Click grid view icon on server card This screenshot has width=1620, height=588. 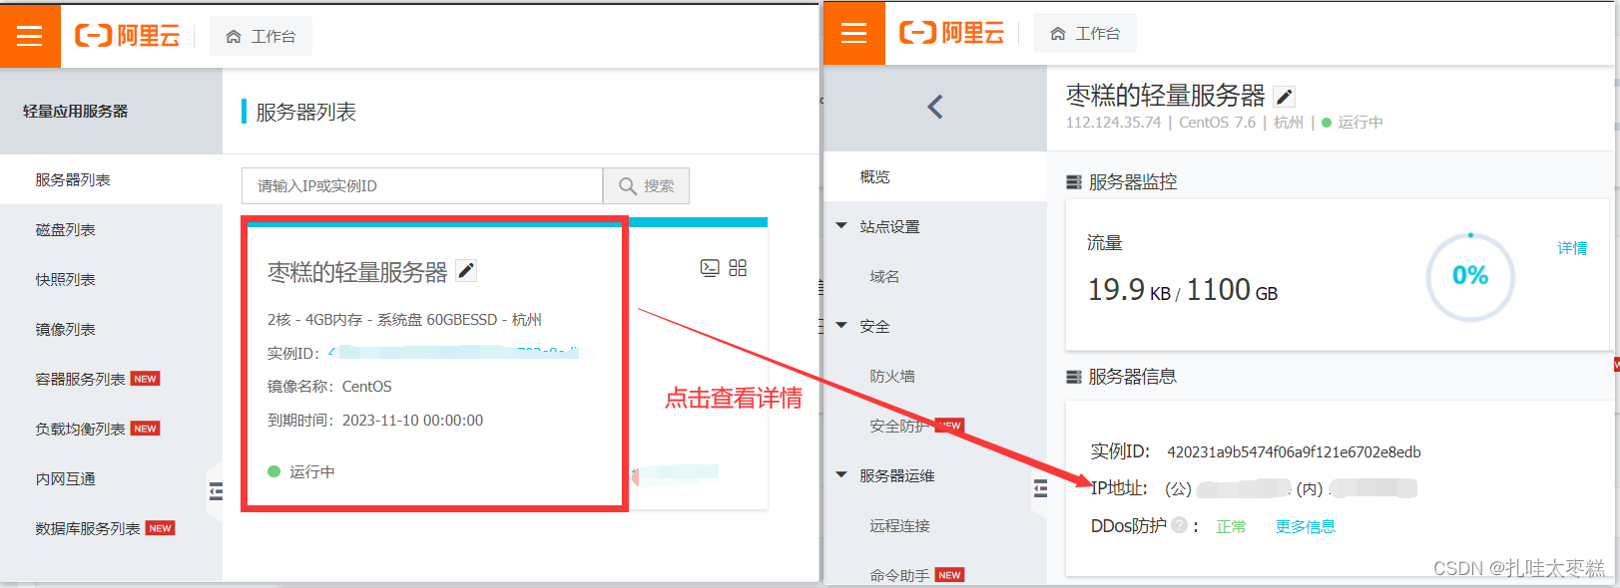pyautogui.click(x=738, y=268)
